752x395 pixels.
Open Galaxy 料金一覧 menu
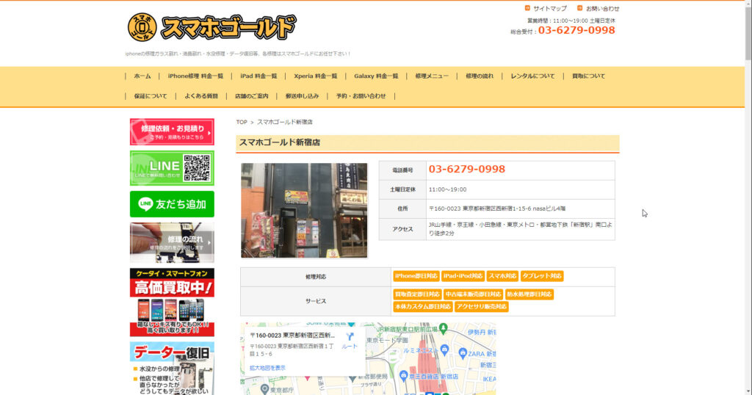pos(376,76)
